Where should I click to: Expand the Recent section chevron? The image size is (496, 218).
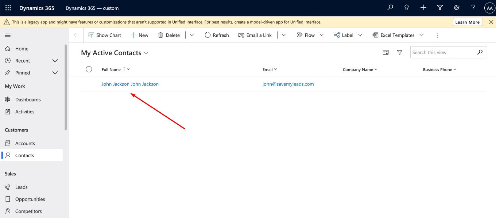point(55,61)
